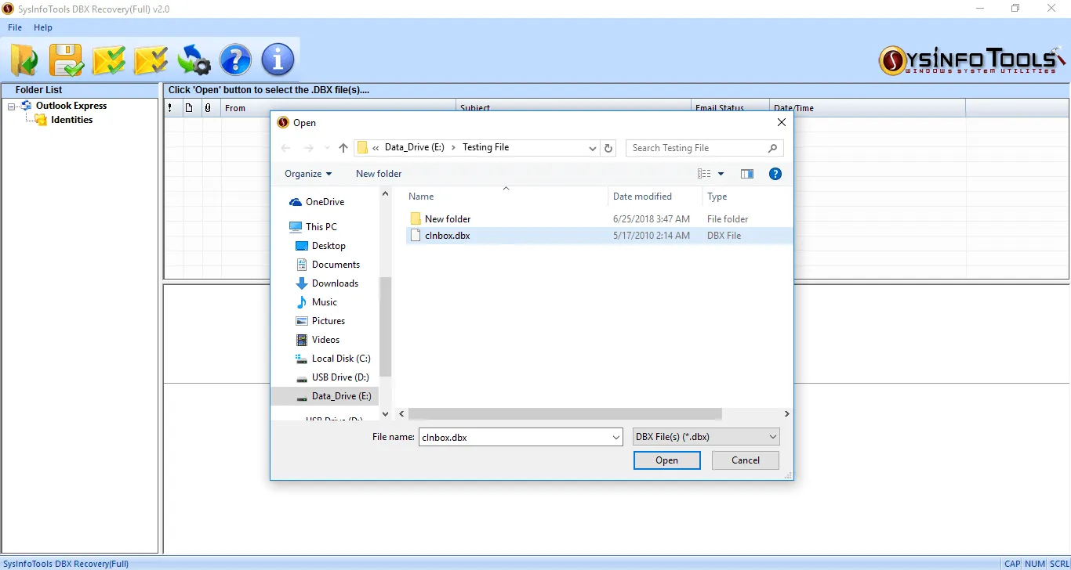Click the navigation pane vertical scrollbar
Screen dimensions: 1071x570
pos(385,326)
